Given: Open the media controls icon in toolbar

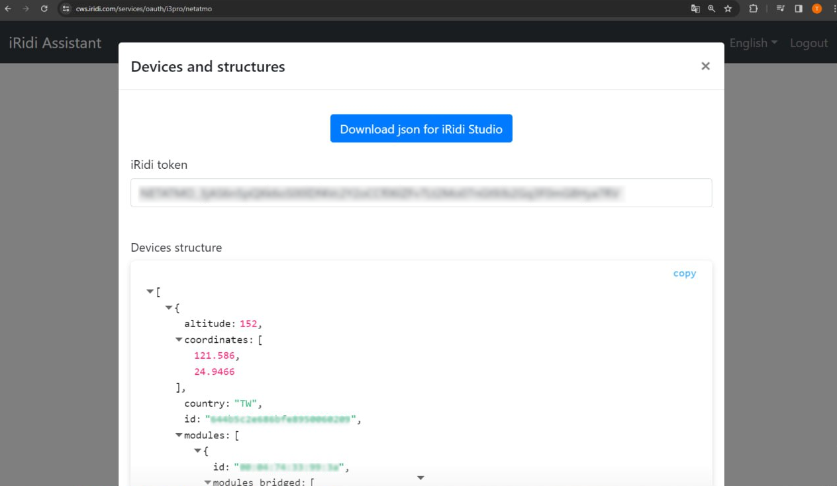Looking at the screenshot, I should pyautogui.click(x=781, y=9).
